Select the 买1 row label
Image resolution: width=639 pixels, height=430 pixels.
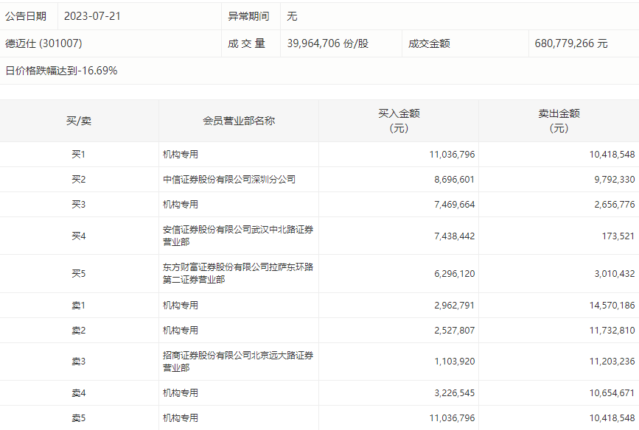(79, 155)
